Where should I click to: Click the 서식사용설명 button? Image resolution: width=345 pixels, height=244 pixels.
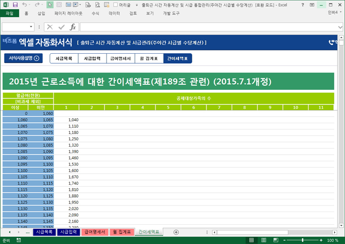23,58
